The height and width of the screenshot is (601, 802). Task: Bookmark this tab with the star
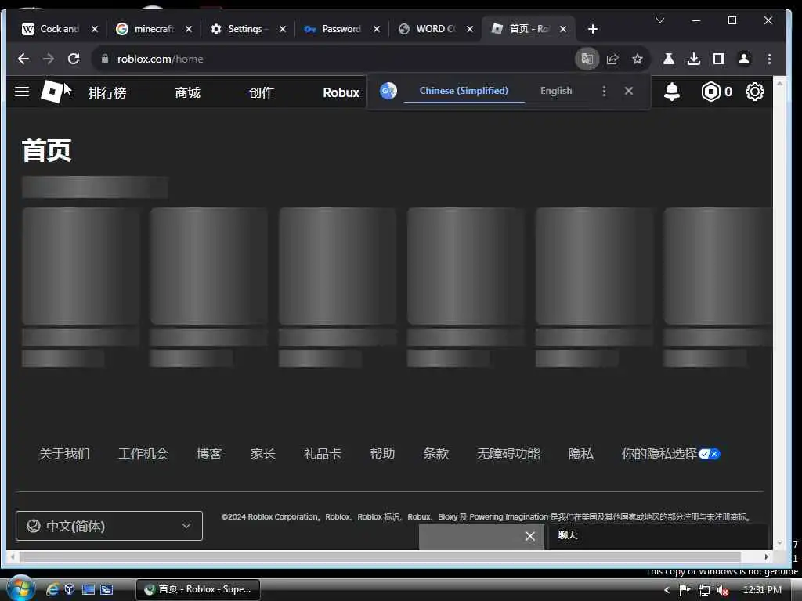[x=638, y=59]
